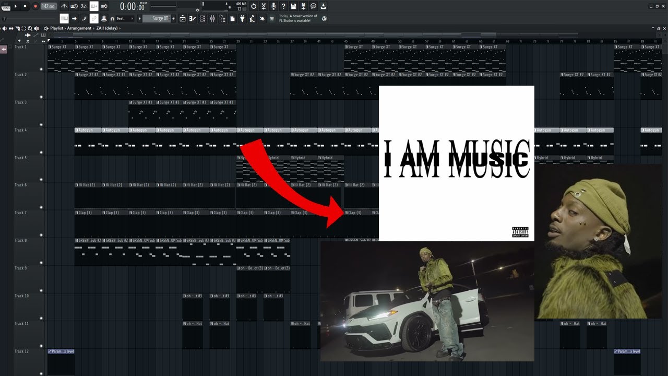Click the 142.000 tempo field

pos(49,6)
